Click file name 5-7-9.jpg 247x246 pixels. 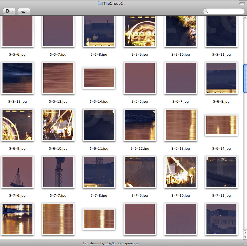pyautogui.click(x=140, y=196)
